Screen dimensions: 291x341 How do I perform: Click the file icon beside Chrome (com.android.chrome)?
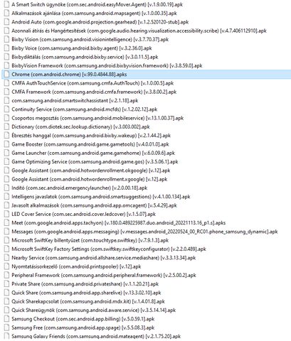tap(7, 75)
